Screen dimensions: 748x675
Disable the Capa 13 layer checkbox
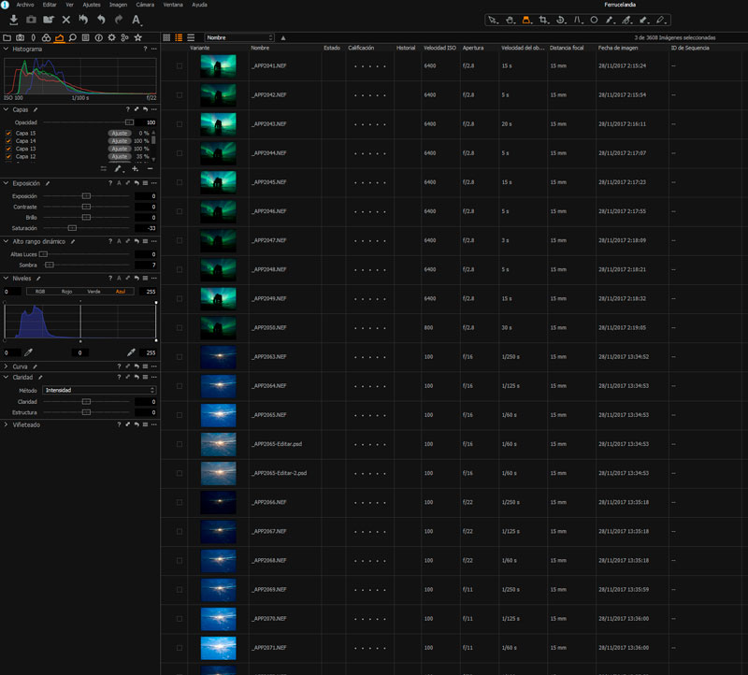click(x=8, y=149)
